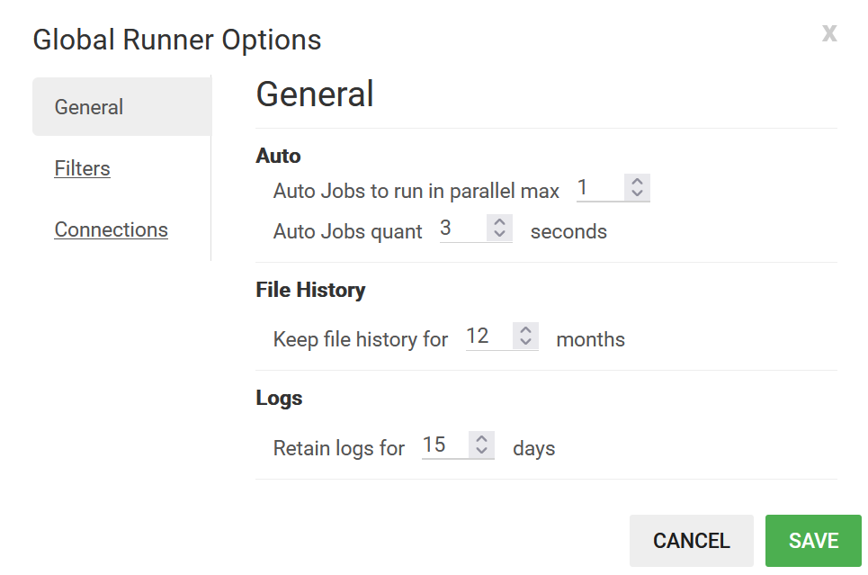The width and height of the screenshot is (868, 575).
Task: Click the file history months input field
Action: pos(486,336)
